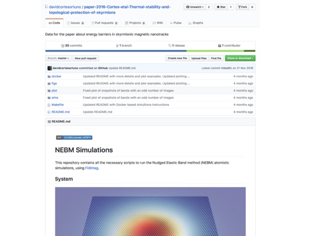This screenshot has height=236, width=314.
Task: Expand the Branch: master selector
Action: point(58,58)
